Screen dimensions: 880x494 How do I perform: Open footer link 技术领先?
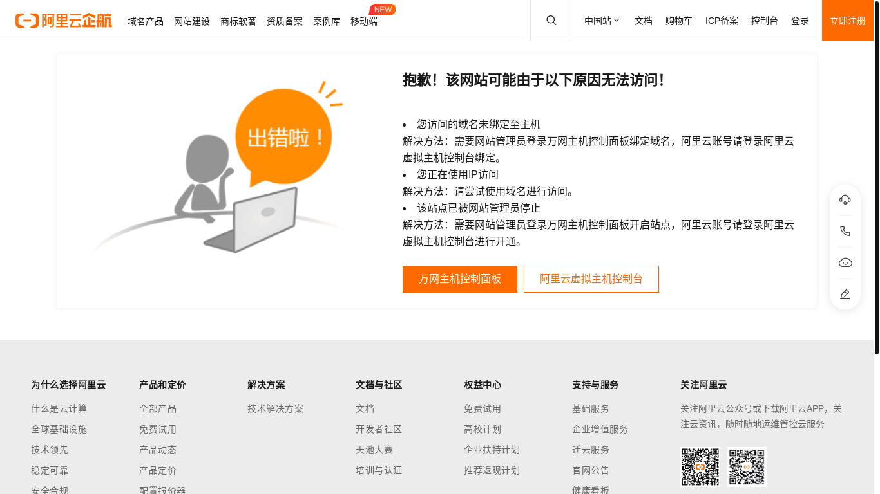click(50, 450)
